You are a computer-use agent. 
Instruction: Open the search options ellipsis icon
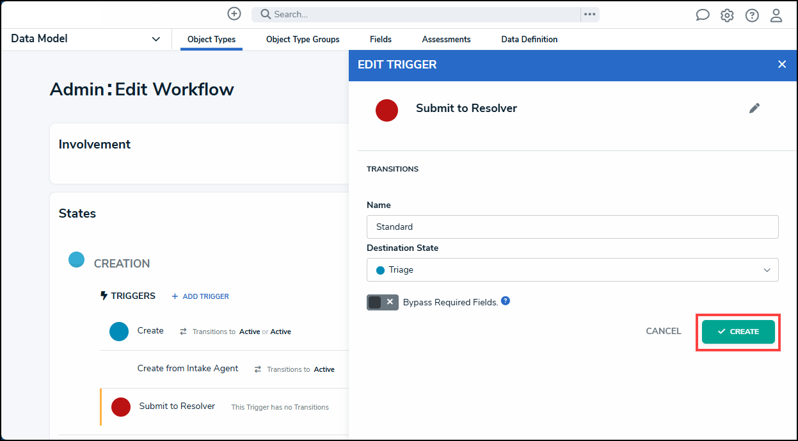[589, 14]
